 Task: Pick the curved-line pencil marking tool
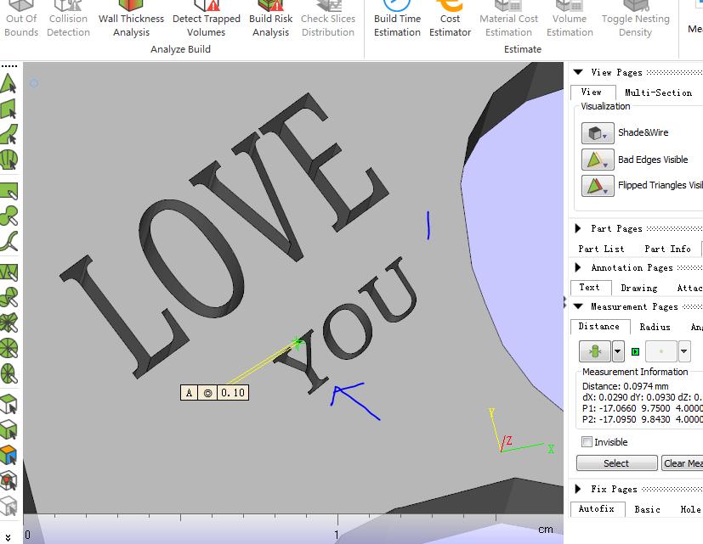[x=9, y=241]
